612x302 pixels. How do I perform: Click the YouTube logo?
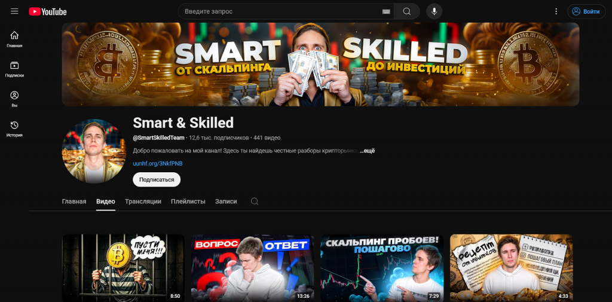[48, 12]
